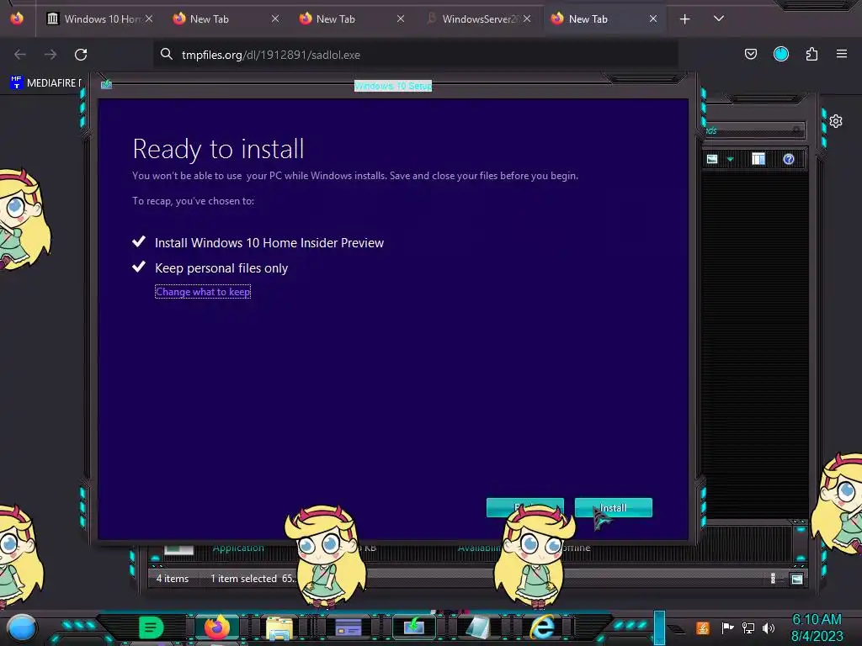
Task: Open the green chat app taskbar icon
Action: [152, 627]
